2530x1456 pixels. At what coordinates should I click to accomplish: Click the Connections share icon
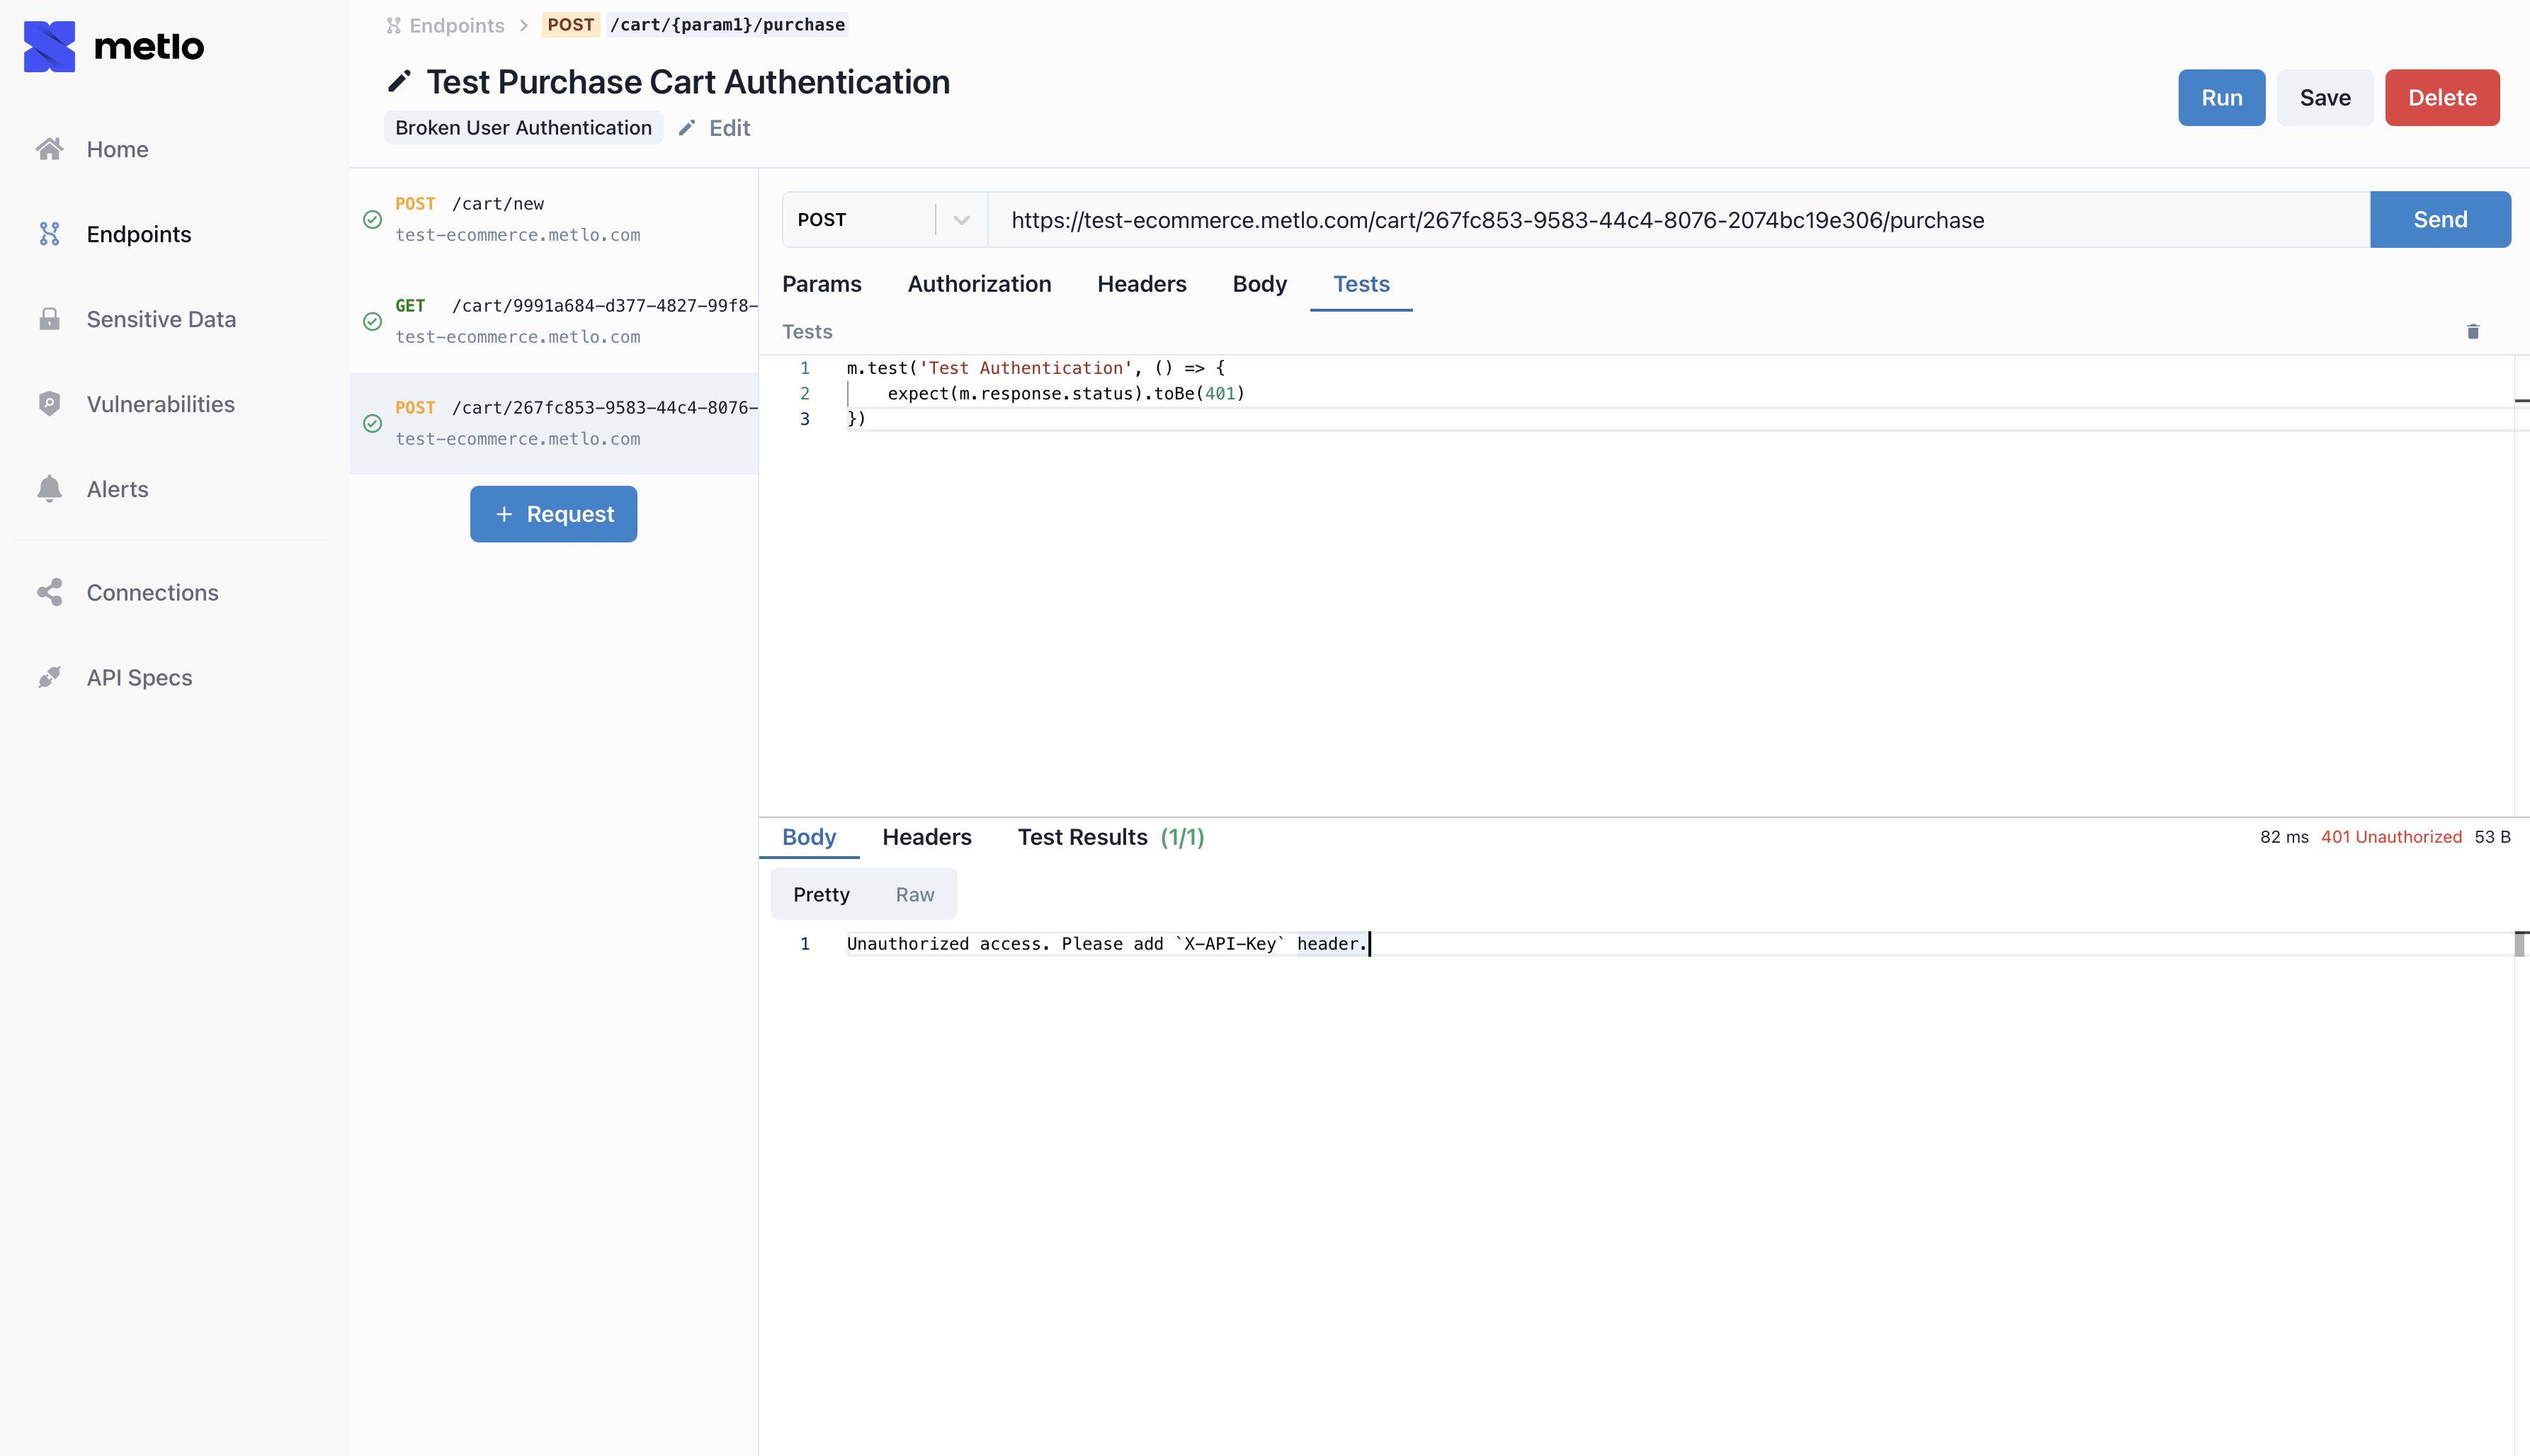(x=49, y=592)
